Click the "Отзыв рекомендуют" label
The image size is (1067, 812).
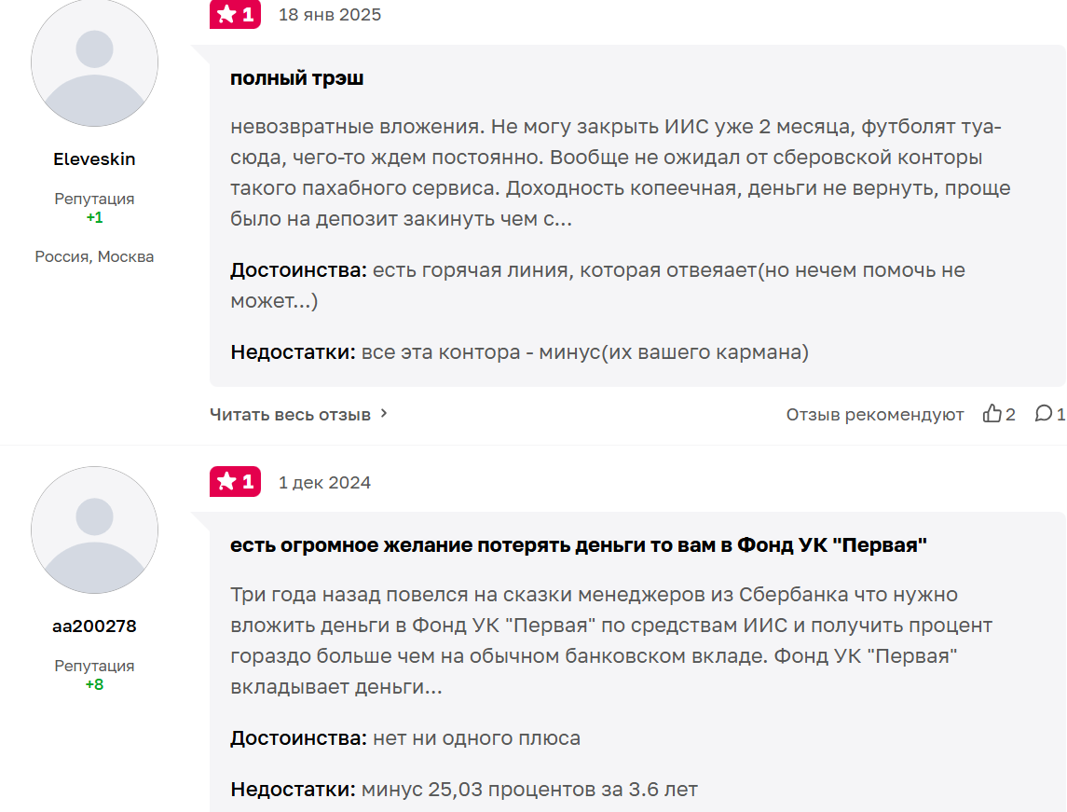point(874,414)
